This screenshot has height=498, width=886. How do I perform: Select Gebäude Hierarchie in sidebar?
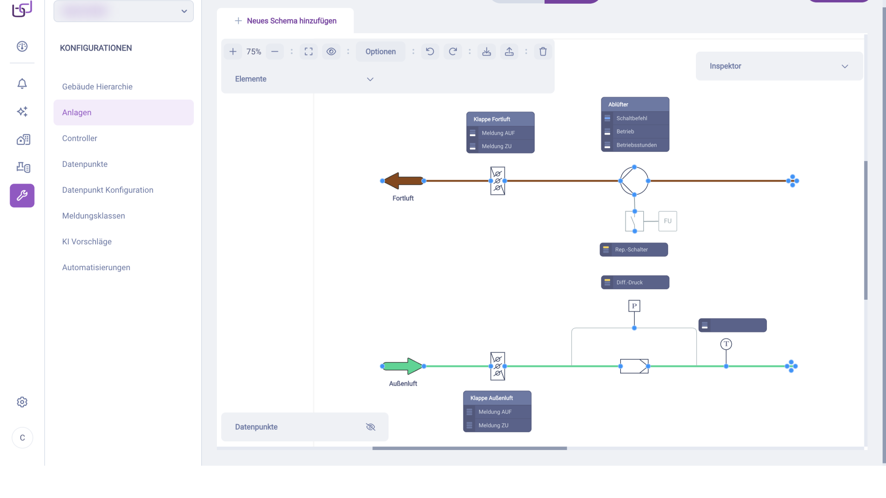tap(97, 87)
